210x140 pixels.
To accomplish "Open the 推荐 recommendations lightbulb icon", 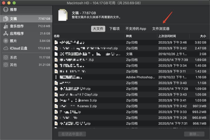I will 6,10.
